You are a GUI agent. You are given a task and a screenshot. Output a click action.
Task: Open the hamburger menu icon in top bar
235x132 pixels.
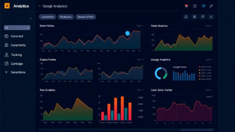pos(195,6)
